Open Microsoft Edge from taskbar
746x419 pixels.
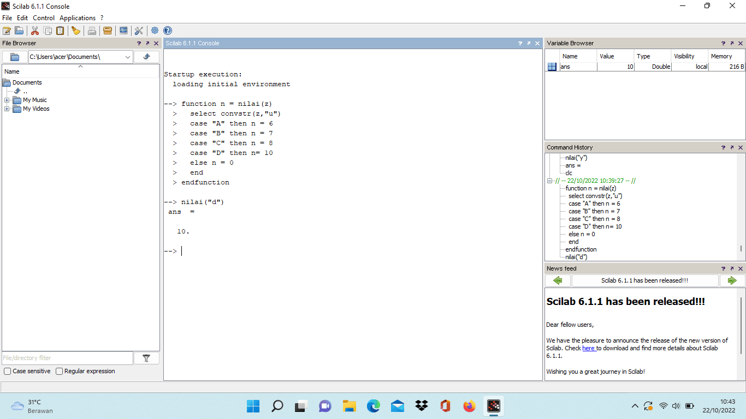tap(373, 406)
